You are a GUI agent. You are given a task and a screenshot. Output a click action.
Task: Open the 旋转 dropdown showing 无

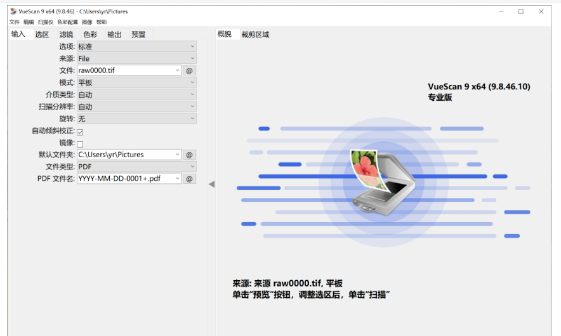pos(136,119)
